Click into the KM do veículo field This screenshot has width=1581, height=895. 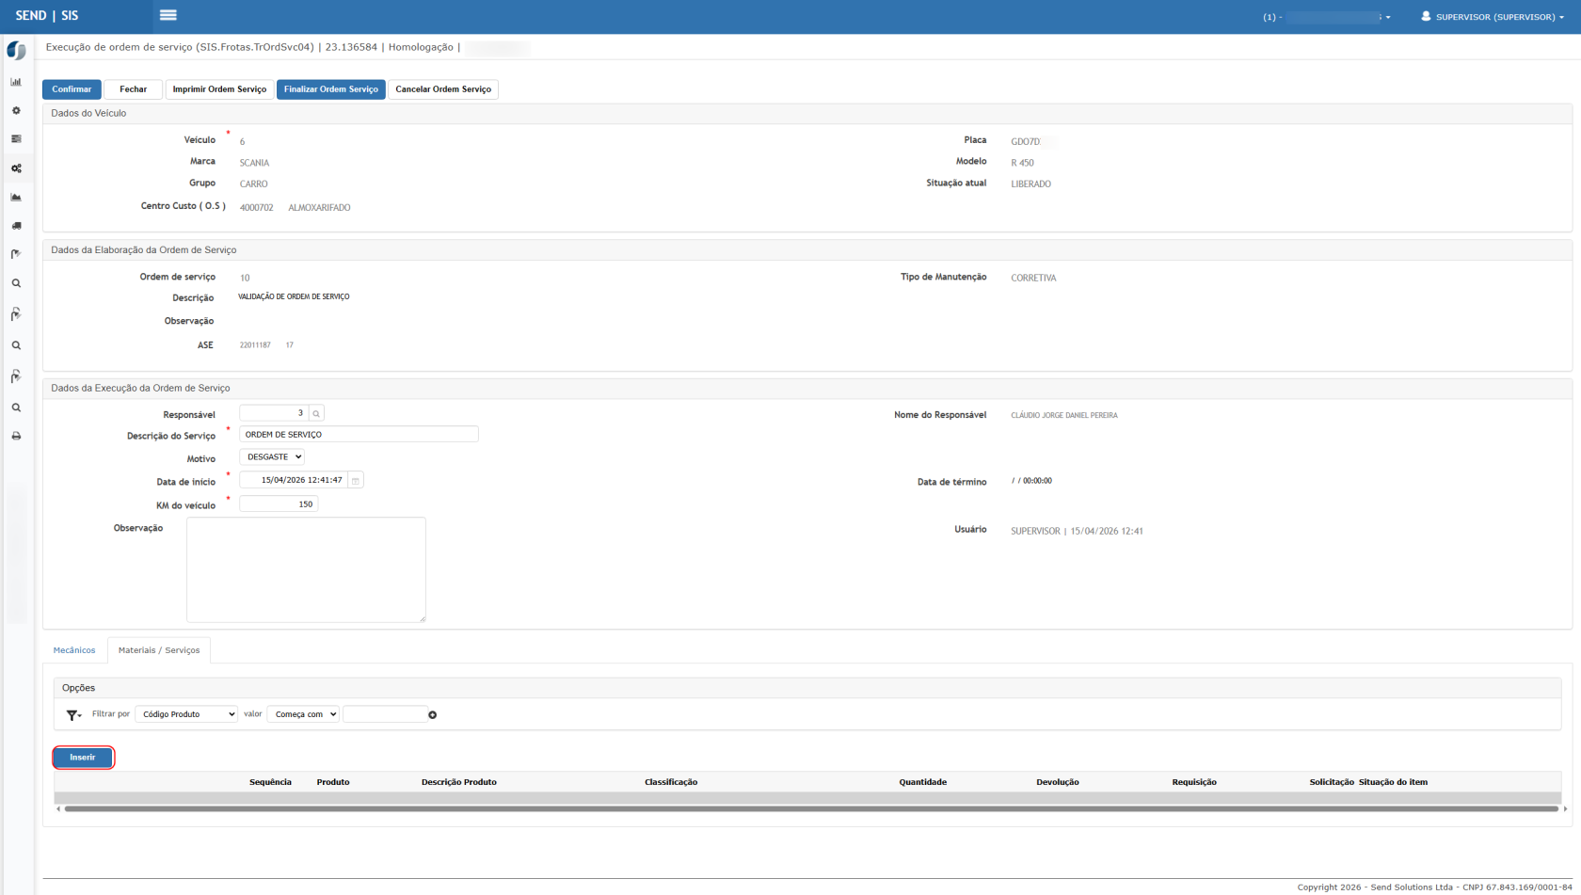tap(279, 504)
